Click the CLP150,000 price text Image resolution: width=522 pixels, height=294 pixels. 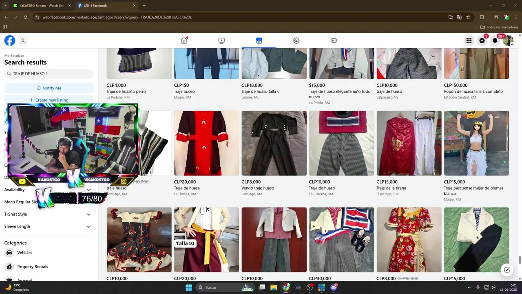[456, 85]
